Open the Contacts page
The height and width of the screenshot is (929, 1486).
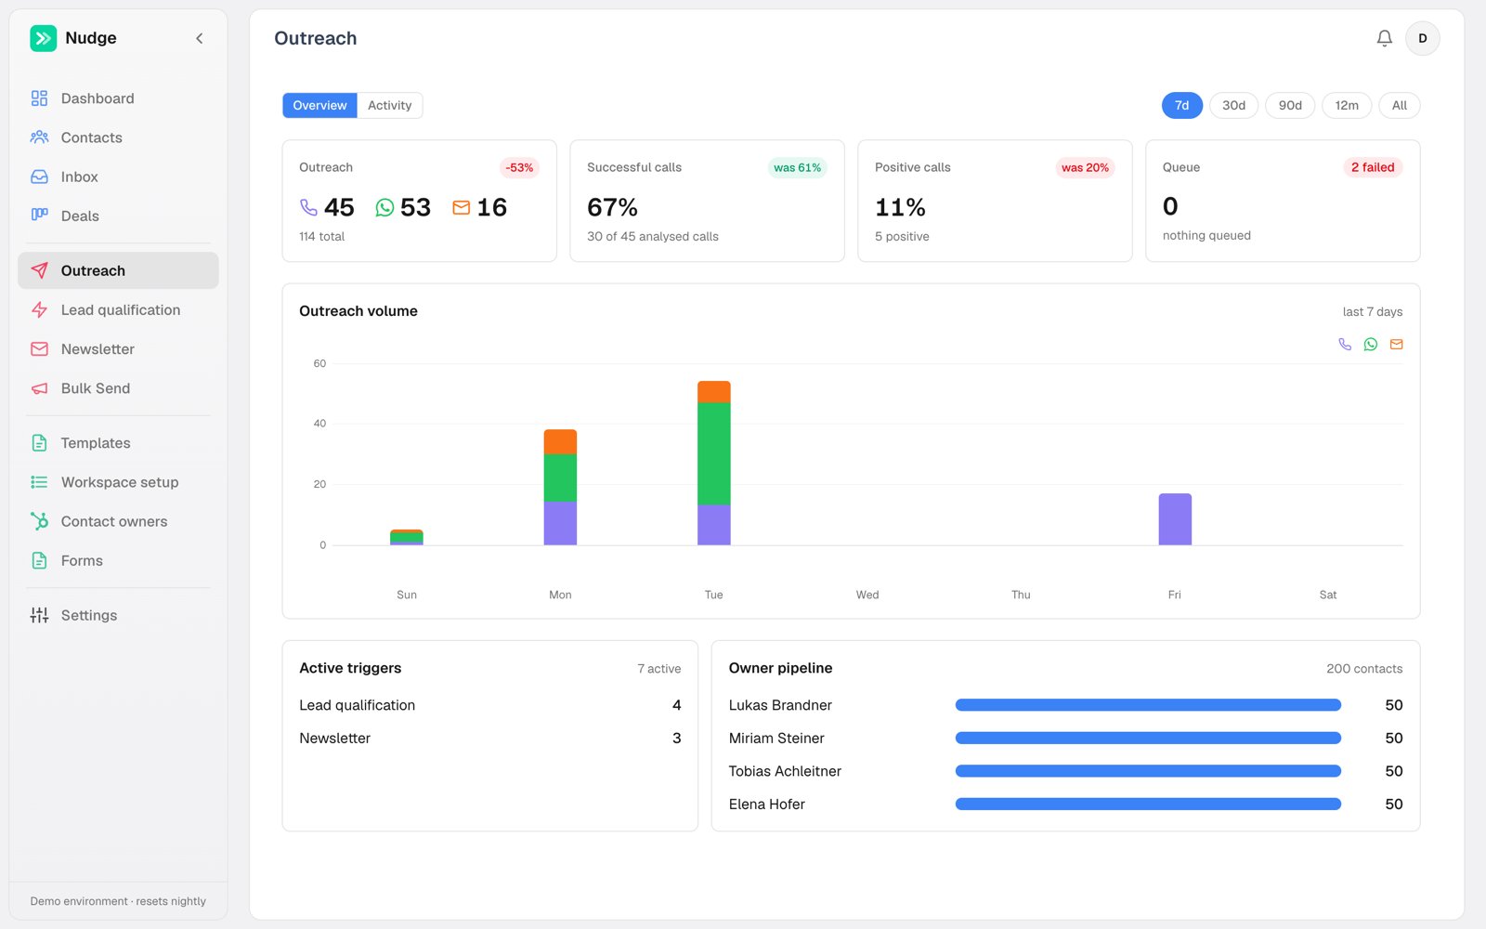118,137
